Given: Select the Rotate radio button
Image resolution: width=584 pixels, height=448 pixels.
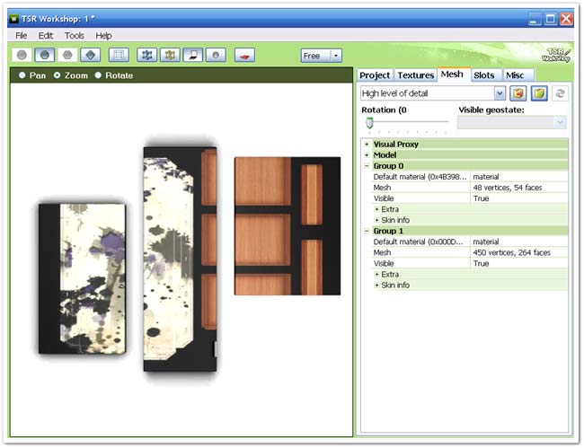Looking at the screenshot, I should point(98,75).
